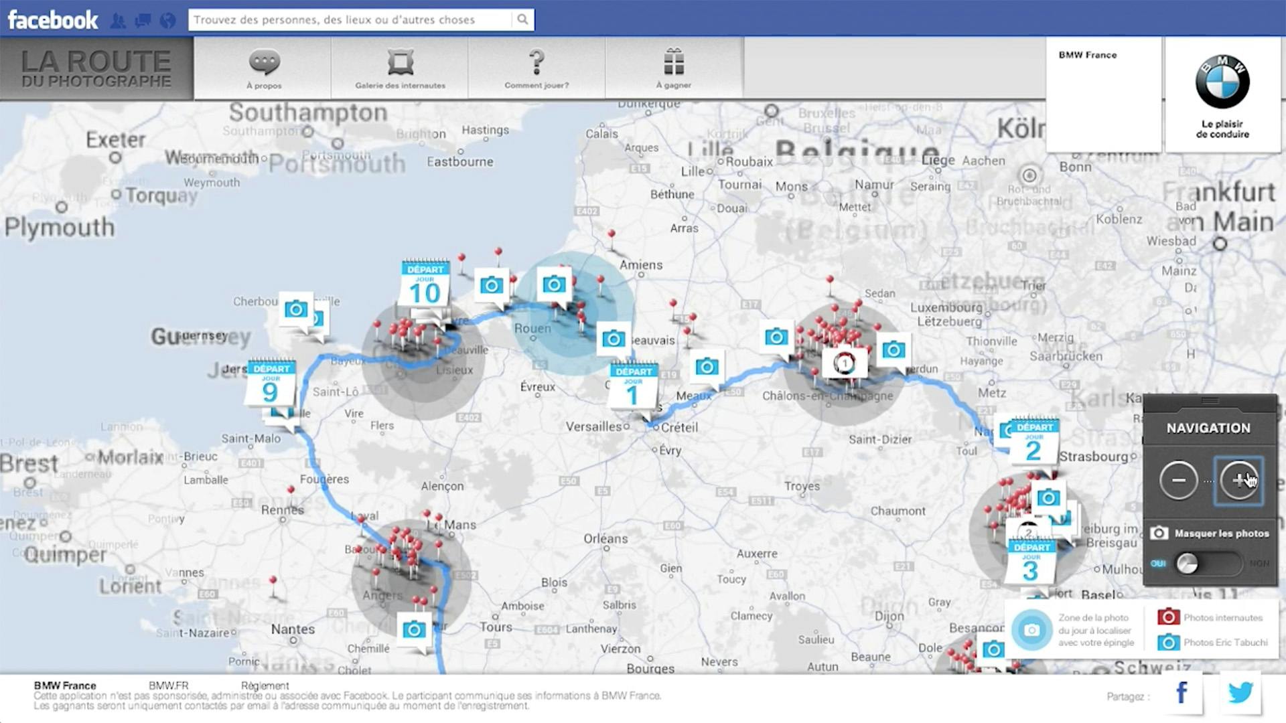Viewport: 1286px width, 723px height.
Task: Click Photos internautes red camera legend
Action: click(x=1168, y=617)
